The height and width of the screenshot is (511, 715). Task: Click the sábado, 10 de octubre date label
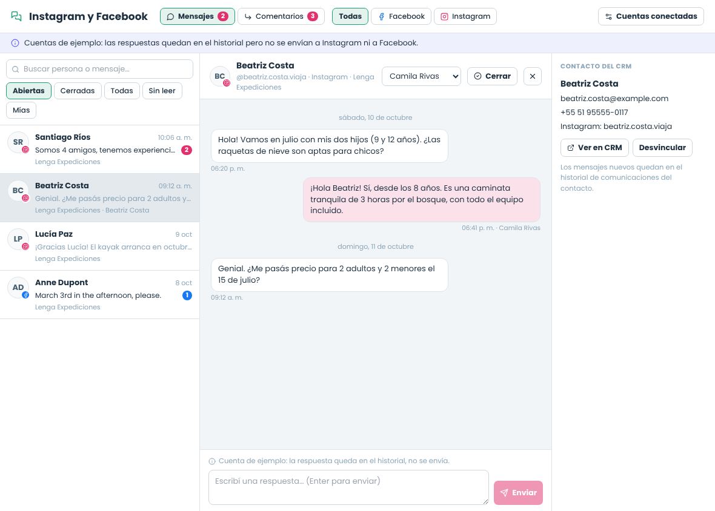pos(375,117)
